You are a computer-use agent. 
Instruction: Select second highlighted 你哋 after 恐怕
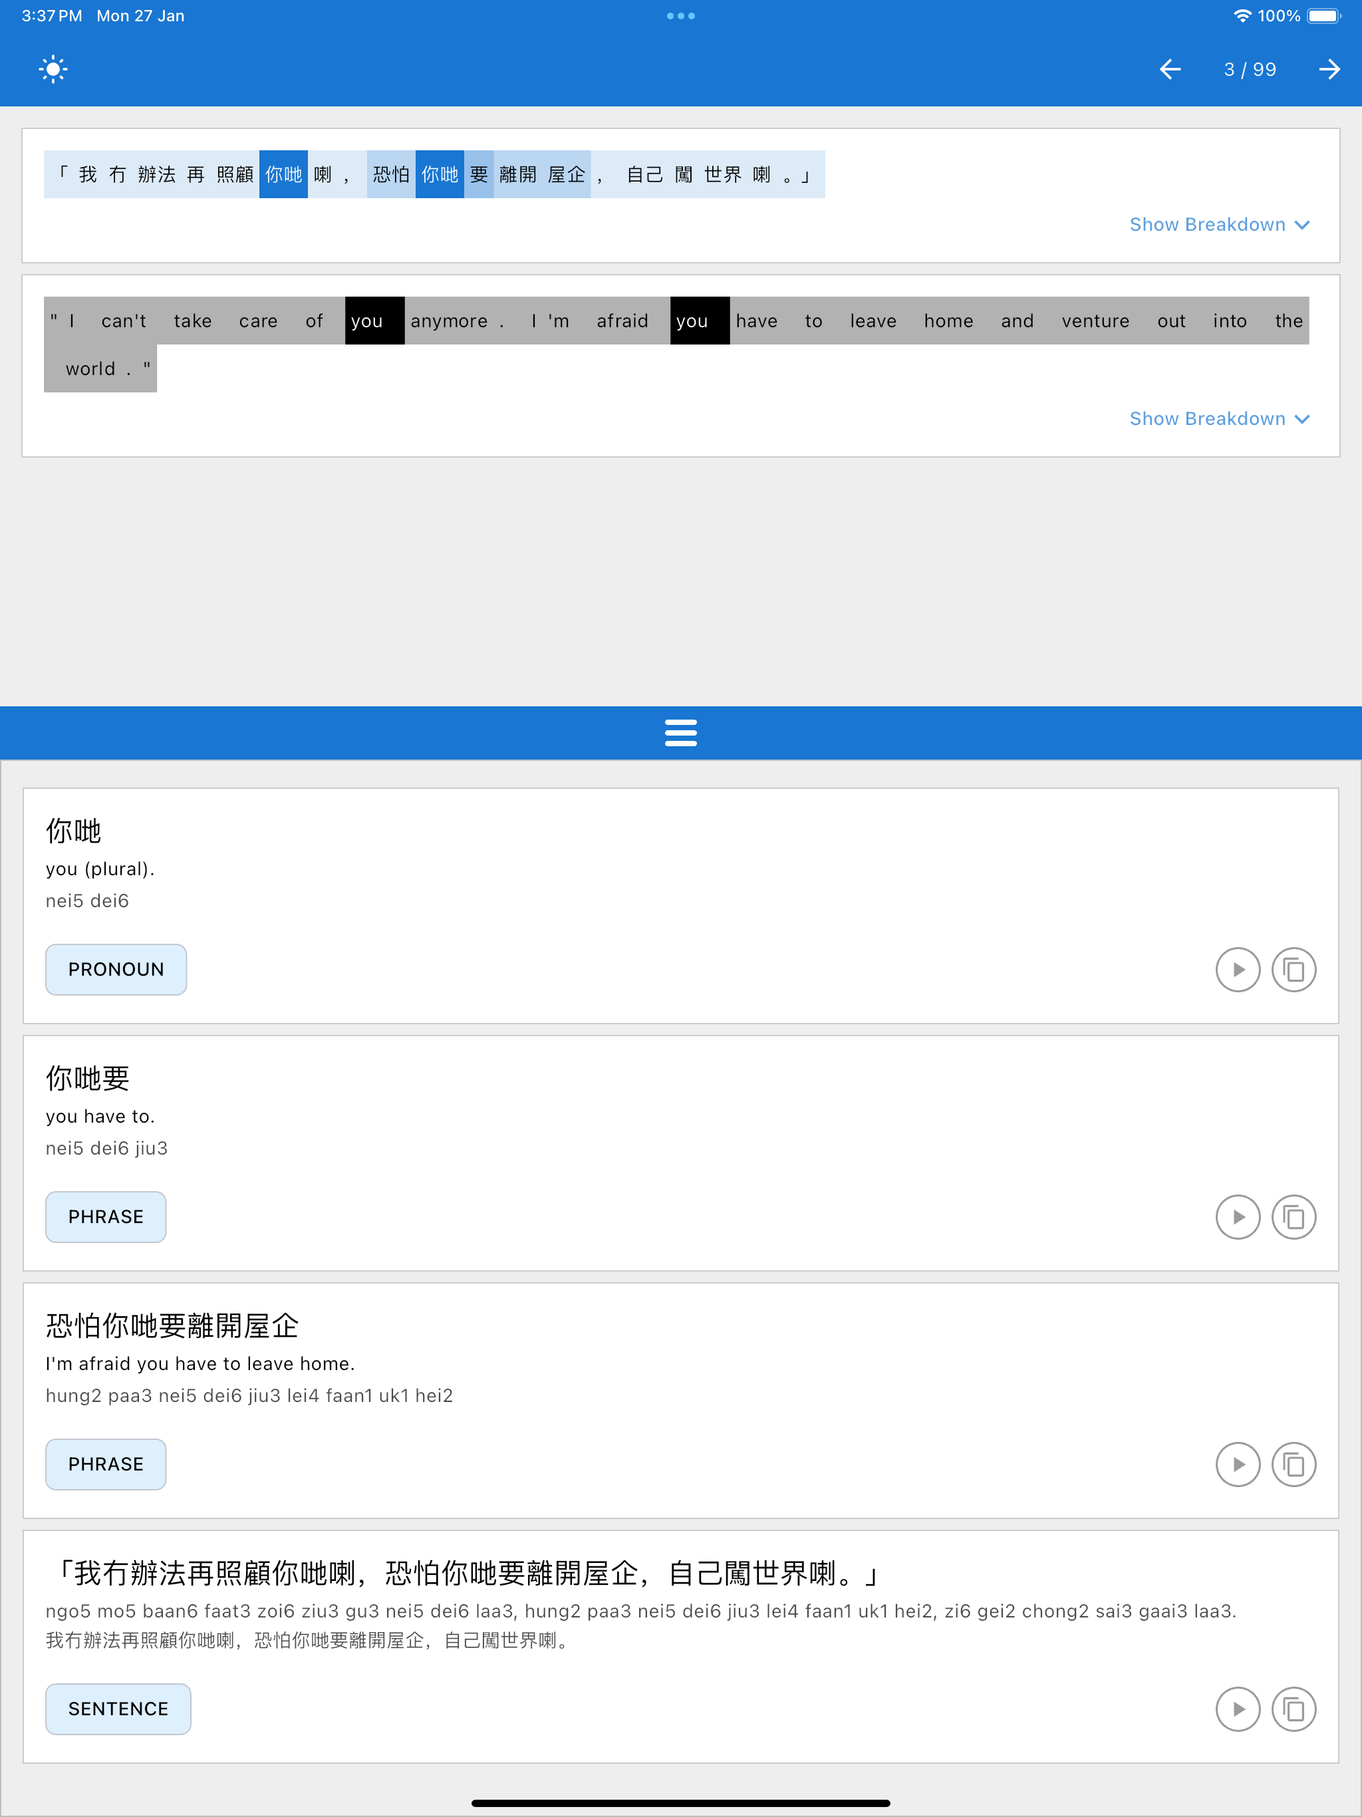coord(440,174)
